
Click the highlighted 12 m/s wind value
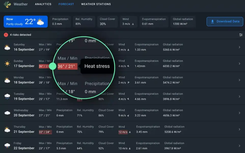coord(123,132)
